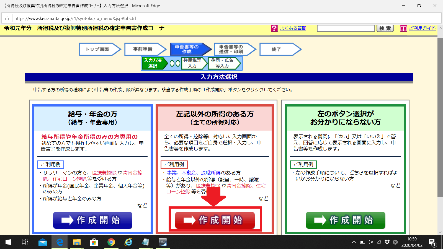This screenshot has height=249, width=443.
Task: Click the search input field
Action: point(346,28)
